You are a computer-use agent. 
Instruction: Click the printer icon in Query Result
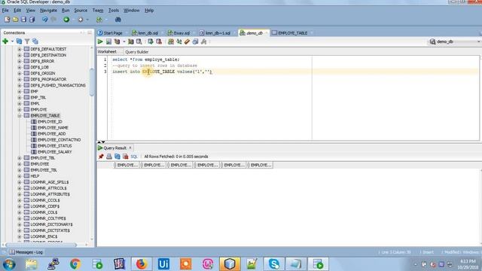point(109,157)
